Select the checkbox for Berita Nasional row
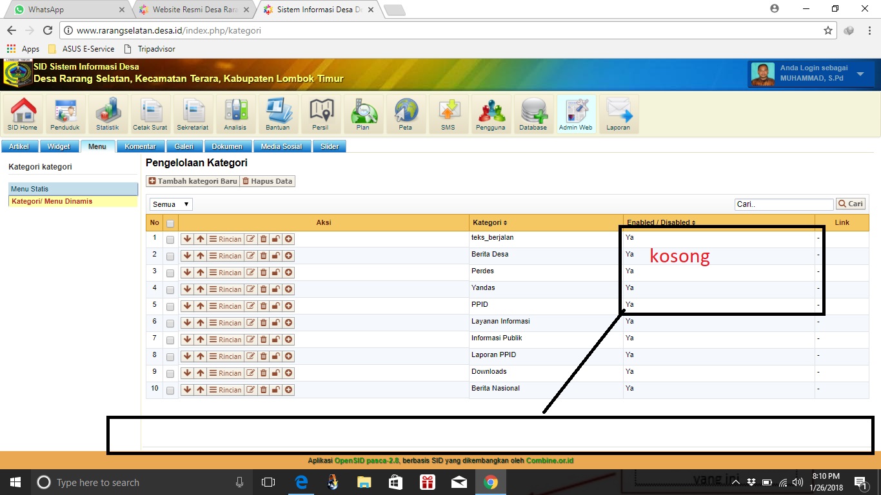Image resolution: width=881 pixels, height=495 pixels. pyautogui.click(x=170, y=389)
